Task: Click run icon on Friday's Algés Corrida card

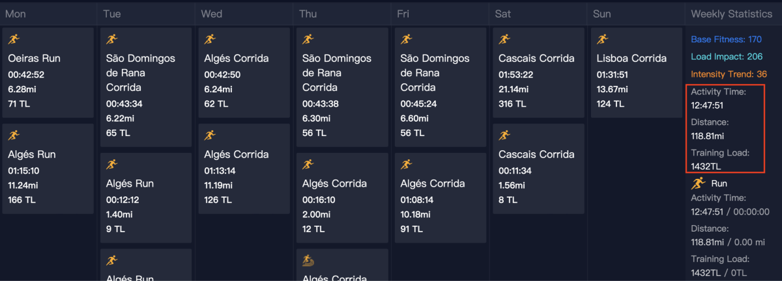Action: pyautogui.click(x=407, y=165)
